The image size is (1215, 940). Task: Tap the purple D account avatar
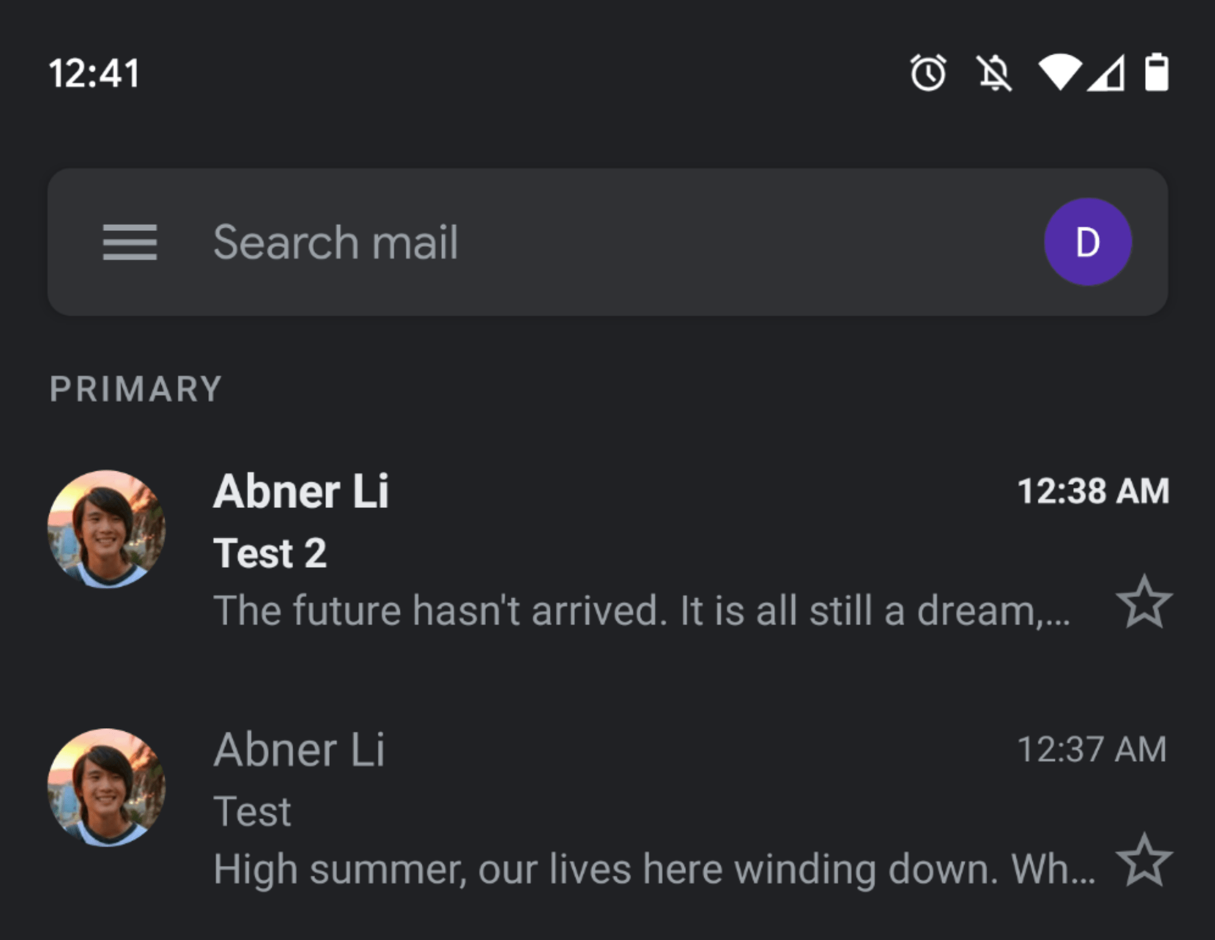point(1087,242)
